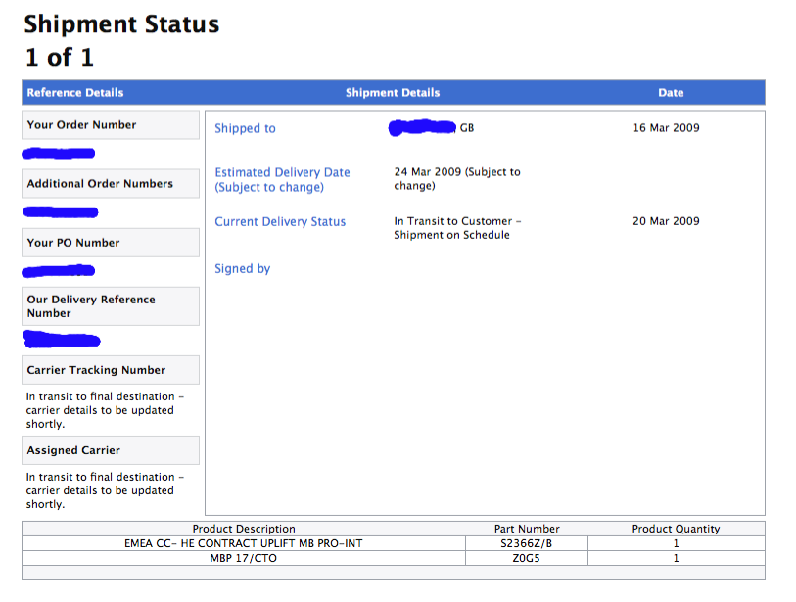Click the 16 Mar 2009 date
Viewport: 796px width, 602px height.
[x=666, y=128]
